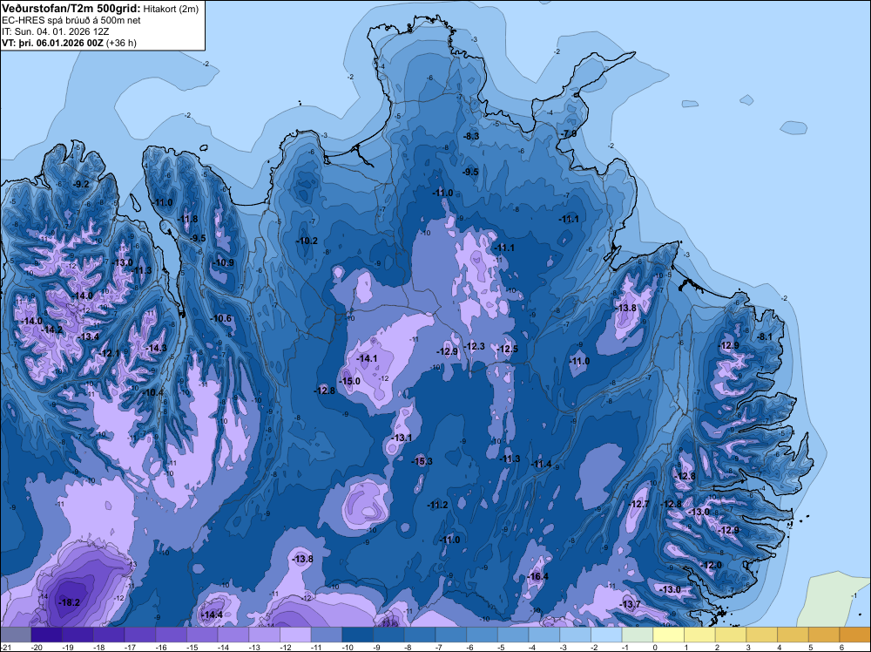Click the '-10.2' temperature label
This screenshot has width=871, height=652.
click(x=307, y=241)
